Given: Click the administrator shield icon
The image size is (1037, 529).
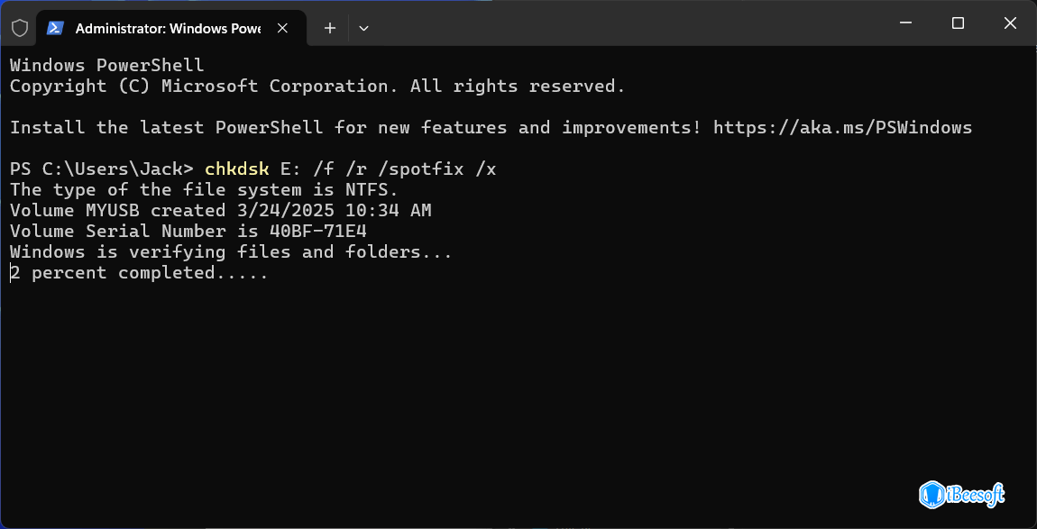Looking at the screenshot, I should click(20, 28).
